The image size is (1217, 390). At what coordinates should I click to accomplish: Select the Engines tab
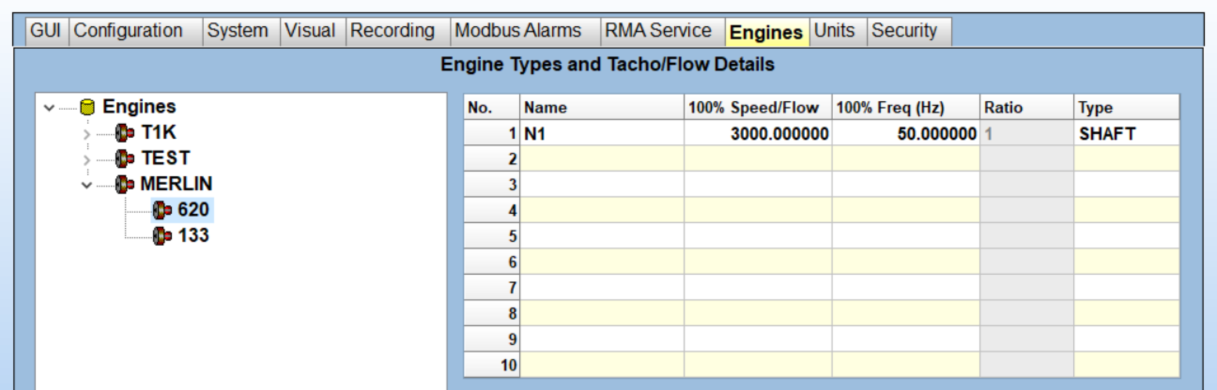click(767, 32)
